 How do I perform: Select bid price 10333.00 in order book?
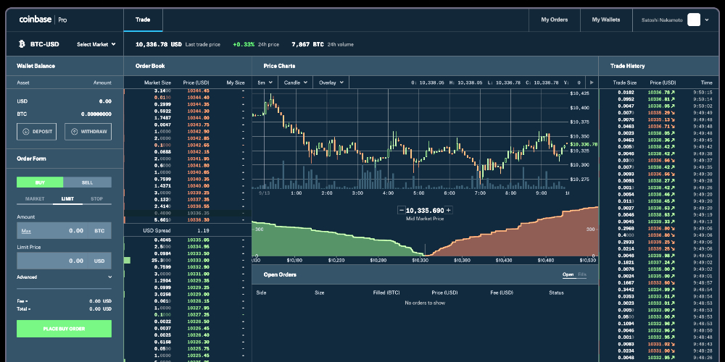[x=199, y=261]
